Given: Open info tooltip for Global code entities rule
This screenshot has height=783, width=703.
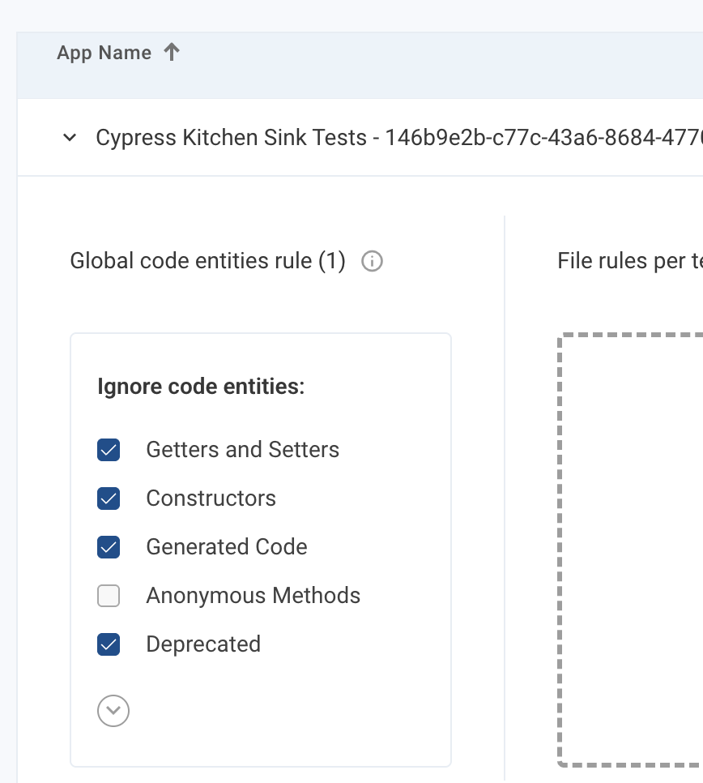Looking at the screenshot, I should [x=372, y=262].
